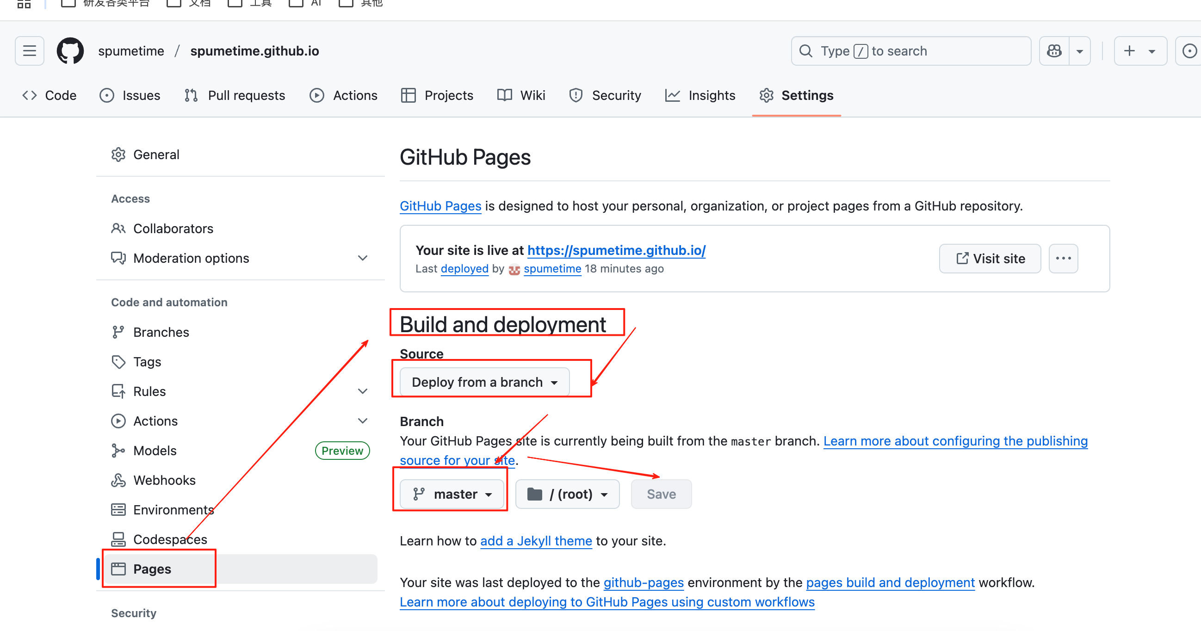Select the Pages sidebar icon
The height and width of the screenshot is (631, 1201).
pos(118,569)
